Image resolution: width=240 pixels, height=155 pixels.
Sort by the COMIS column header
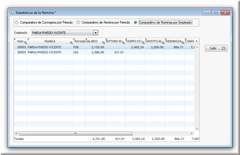tap(190, 41)
